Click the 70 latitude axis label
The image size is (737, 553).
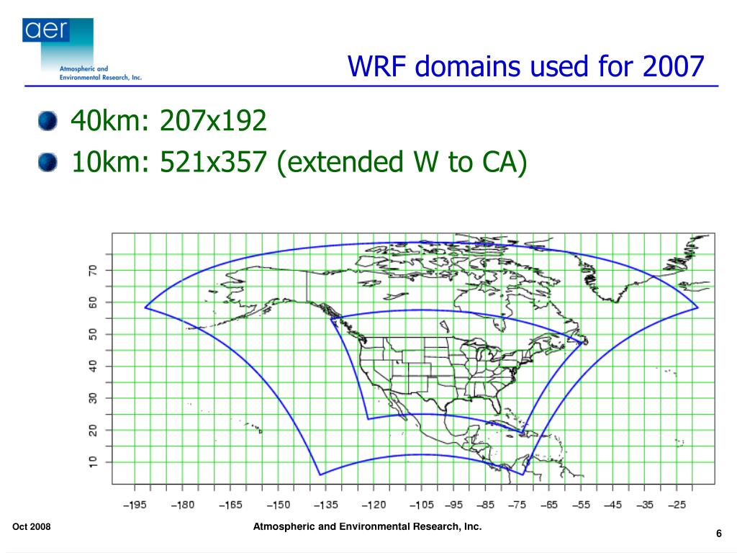93,271
